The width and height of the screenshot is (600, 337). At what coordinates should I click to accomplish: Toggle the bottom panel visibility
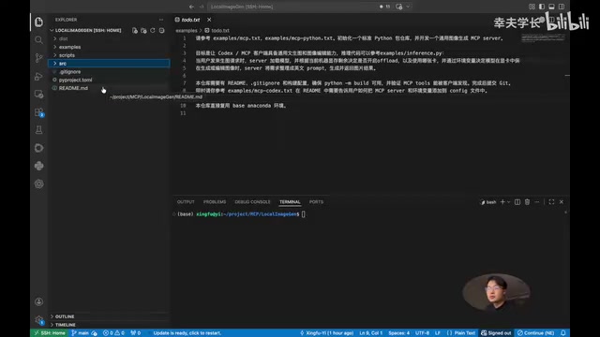(551, 7)
